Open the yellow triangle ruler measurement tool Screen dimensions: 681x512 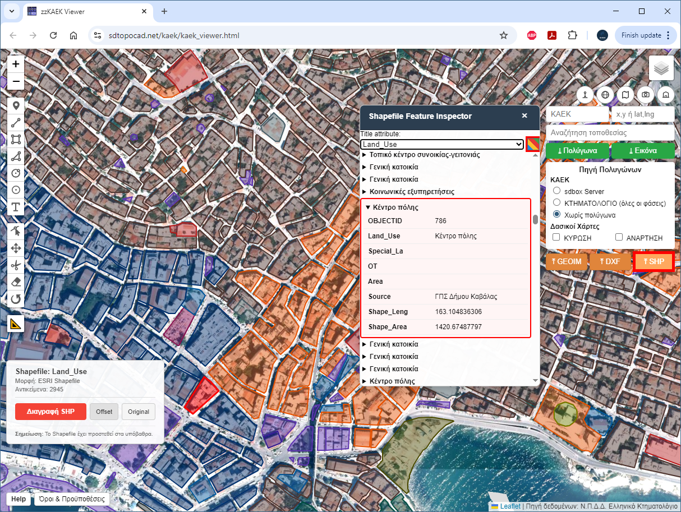16,324
